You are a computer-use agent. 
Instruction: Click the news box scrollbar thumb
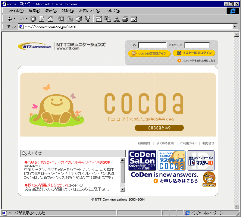click(123, 173)
